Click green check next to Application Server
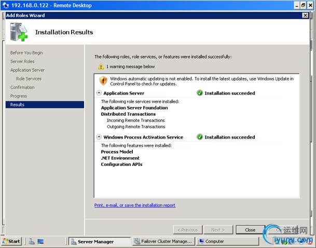The width and height of the screenshot is (316, 248). 200,93
